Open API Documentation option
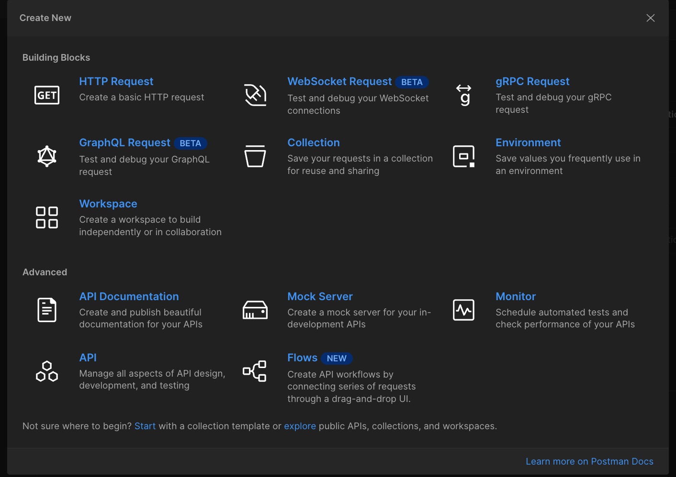676x477 pixels. pos(129,297)
